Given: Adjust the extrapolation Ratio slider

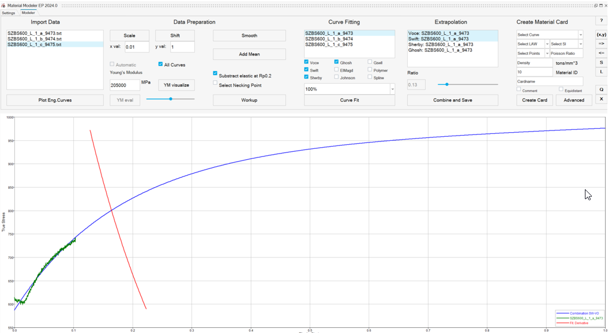Looking at the screenshot, I should (x=447, y=84).
